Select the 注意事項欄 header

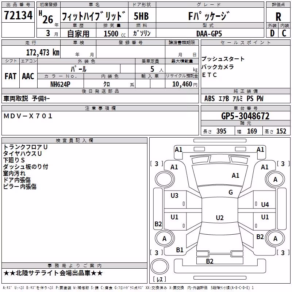point(101,108)
